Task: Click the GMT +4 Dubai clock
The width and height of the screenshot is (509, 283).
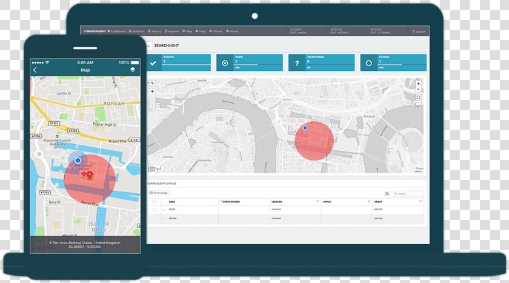Action: pos(339,31)
